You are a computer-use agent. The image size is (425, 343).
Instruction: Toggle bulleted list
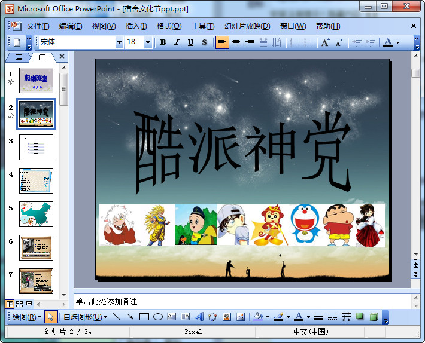[x=308, y=42]
